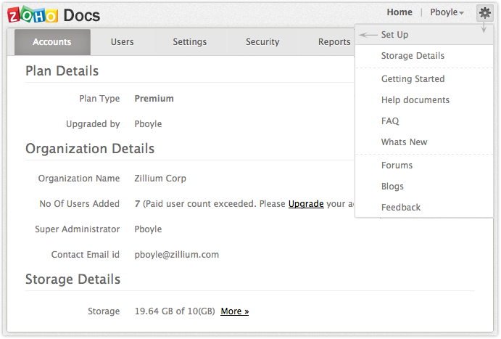Click the More » storage link
Viewport: 501px width, 339px height.
click(234, 311)
